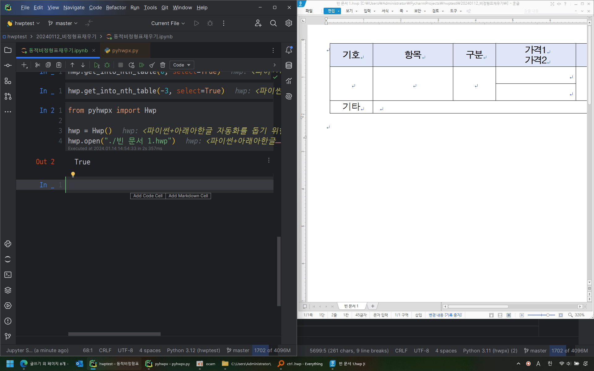Image resolution: width=594 pixels, height=371 pixels.
Task: Switch to the pyhwpx.py tab
Action: [125, 50]
